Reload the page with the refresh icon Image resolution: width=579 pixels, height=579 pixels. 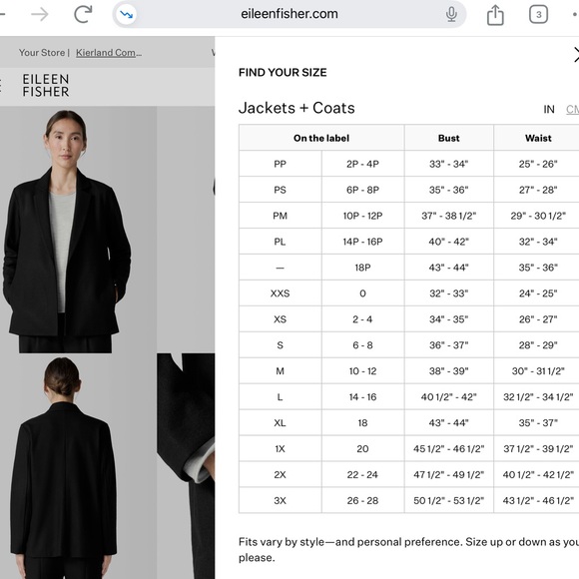[x=83, y=14]
